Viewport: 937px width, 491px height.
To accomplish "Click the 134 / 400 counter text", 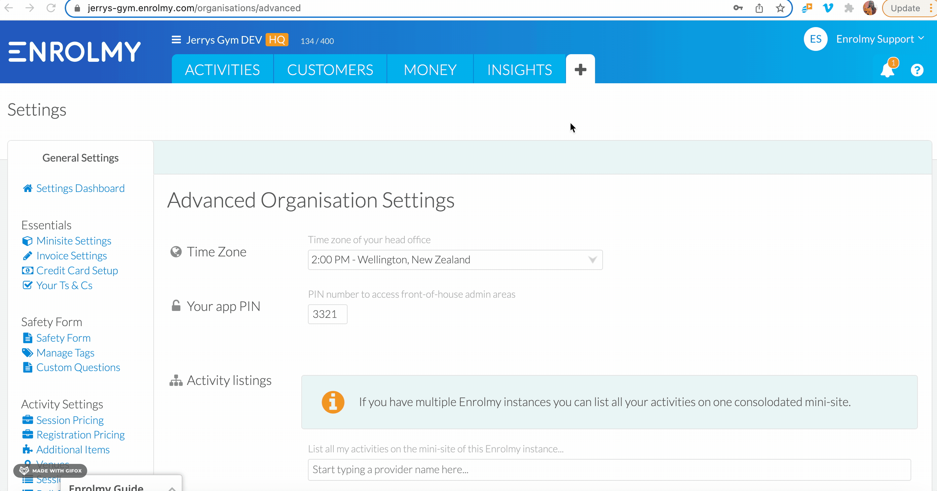I will [317, 41].
